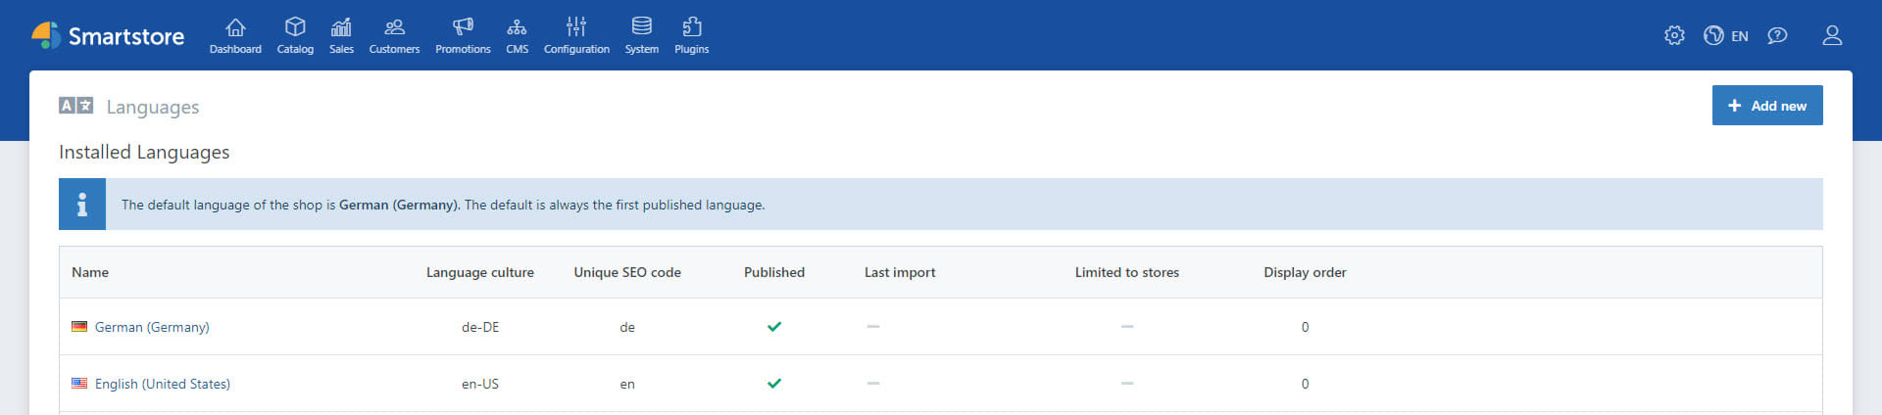Click the settings gear icon
The height and width of the screenshot is (415, 1882).
pos(1674,36)
